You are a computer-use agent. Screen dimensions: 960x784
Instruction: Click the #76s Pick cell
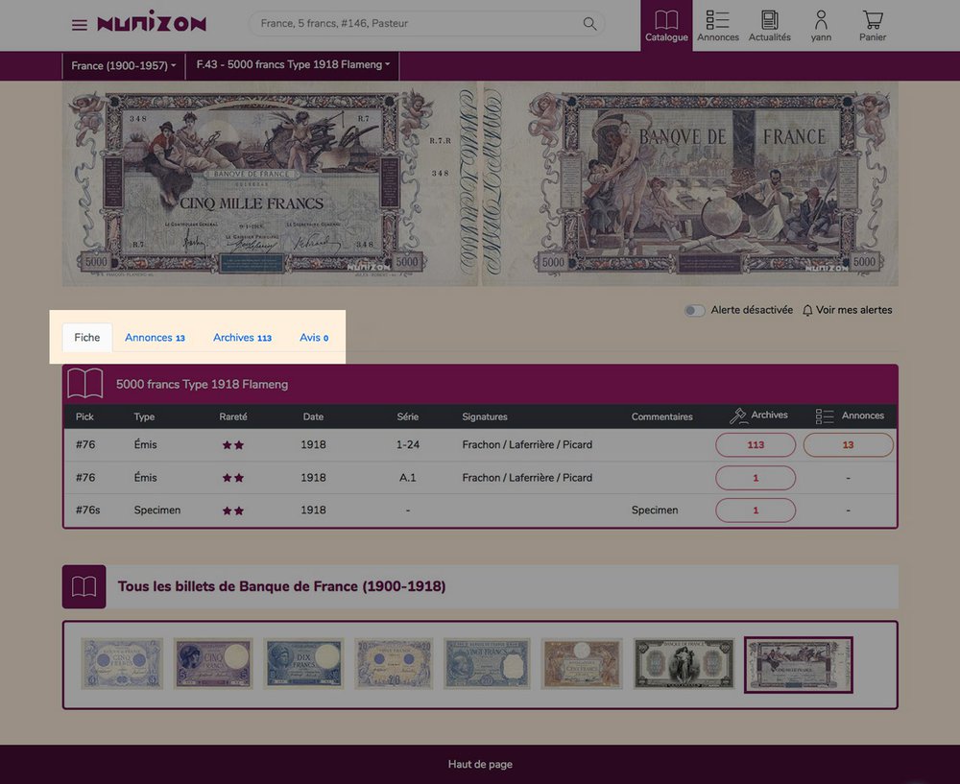pyautogui.click(x=87, y=511)
